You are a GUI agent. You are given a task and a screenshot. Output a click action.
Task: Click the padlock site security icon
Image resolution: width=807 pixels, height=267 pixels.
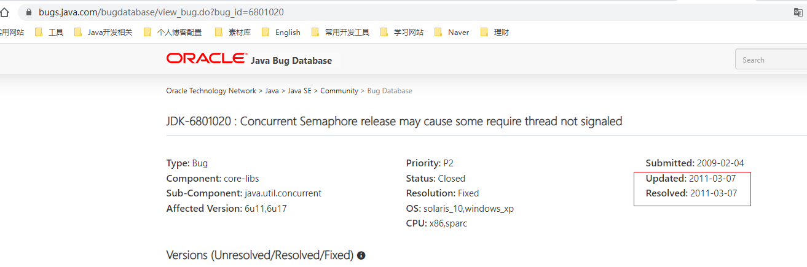[28, 12]
